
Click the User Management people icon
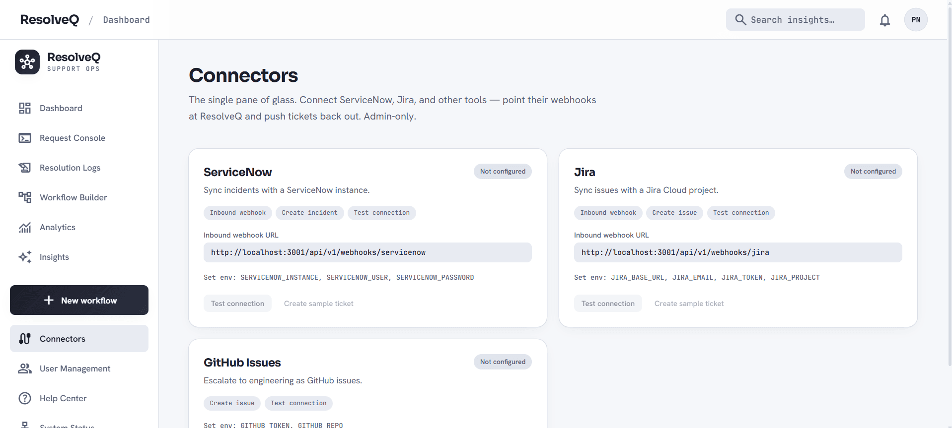pyautogui.click(x=25, y=368)
